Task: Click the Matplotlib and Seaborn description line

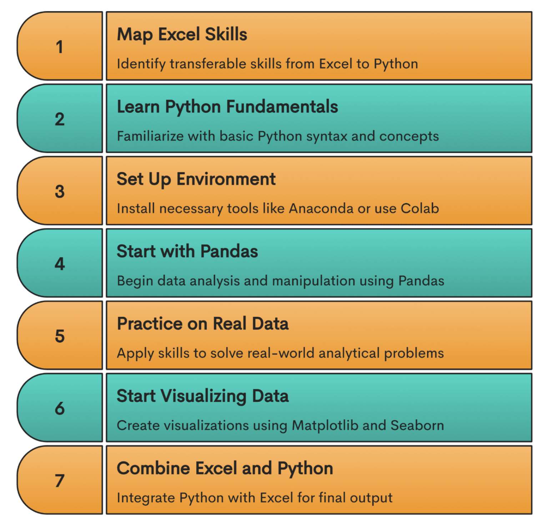Action: (280, 425)
